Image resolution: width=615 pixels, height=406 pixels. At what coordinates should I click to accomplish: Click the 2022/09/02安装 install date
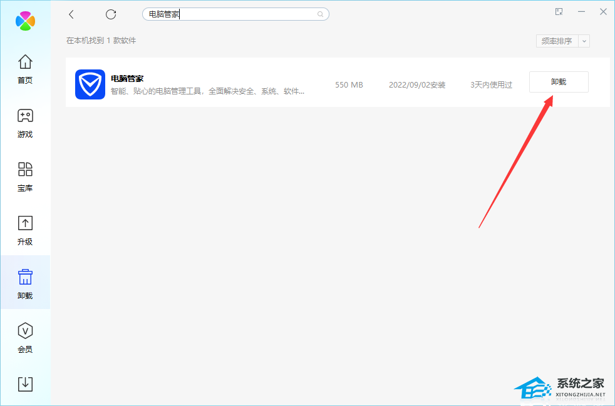pyautogui.click(x=417, y=84)
